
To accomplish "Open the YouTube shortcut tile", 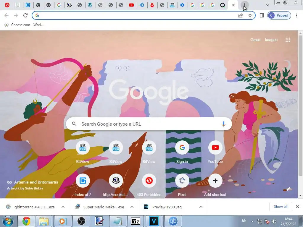I will point(215,152).
